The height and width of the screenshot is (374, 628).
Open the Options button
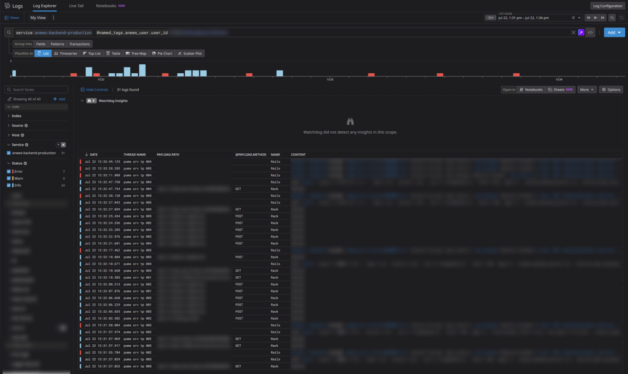point(611,89)
